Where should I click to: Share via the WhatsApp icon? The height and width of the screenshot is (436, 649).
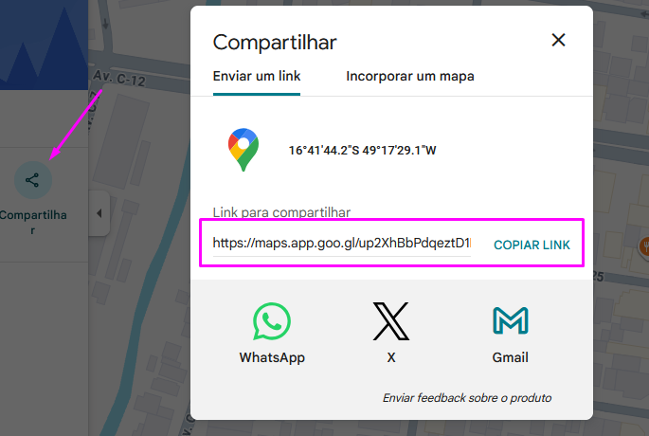[x=272, y=321]
